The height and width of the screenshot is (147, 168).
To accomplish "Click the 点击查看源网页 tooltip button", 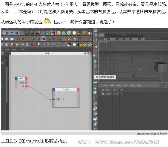I will [105, 77].
